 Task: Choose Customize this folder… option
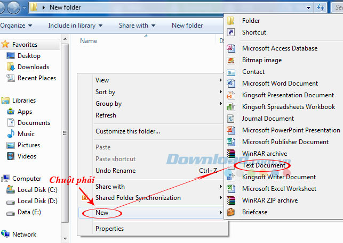coord(151,131)
